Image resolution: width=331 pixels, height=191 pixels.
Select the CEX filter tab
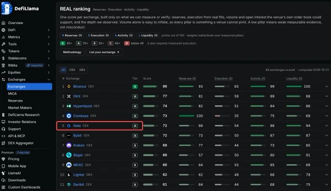[x=72, y=70]
